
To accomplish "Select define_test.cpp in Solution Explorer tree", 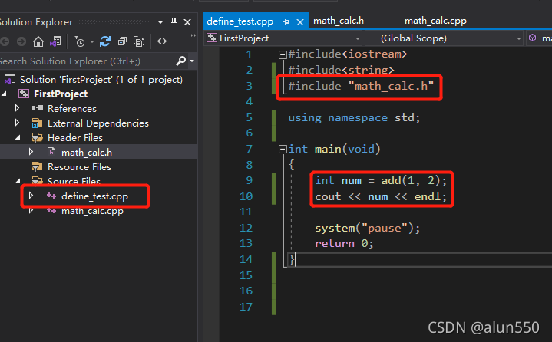I will [x=94, y=196].
